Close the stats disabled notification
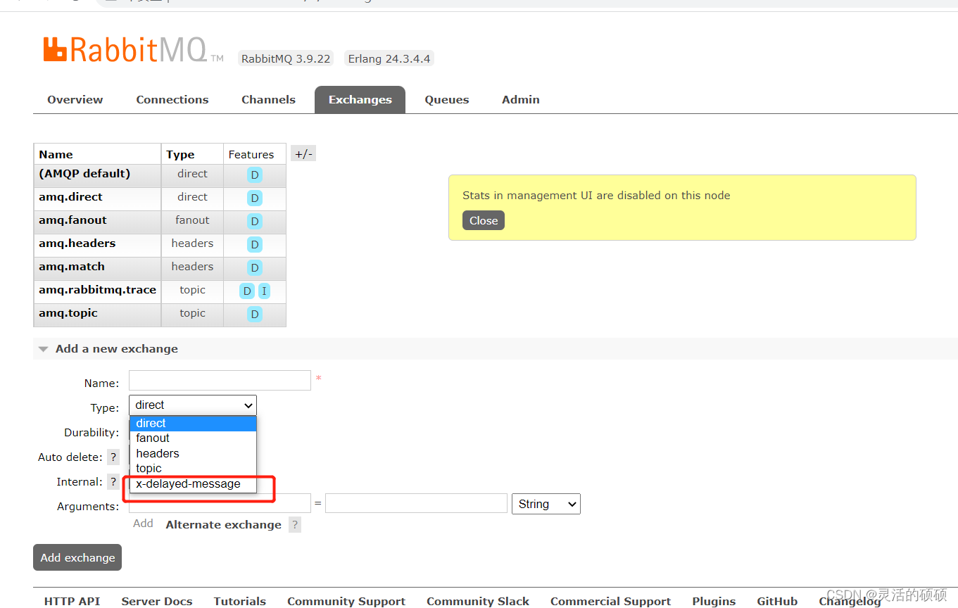 point(483,220)
